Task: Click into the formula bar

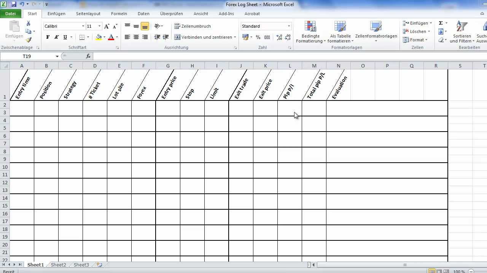Action: point(290,56)
